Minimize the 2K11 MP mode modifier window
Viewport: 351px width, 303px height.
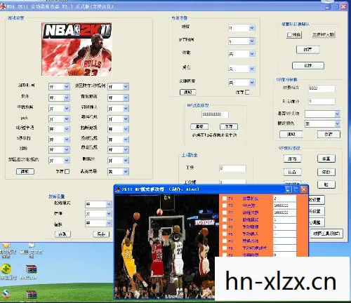[x=288, y=189]
